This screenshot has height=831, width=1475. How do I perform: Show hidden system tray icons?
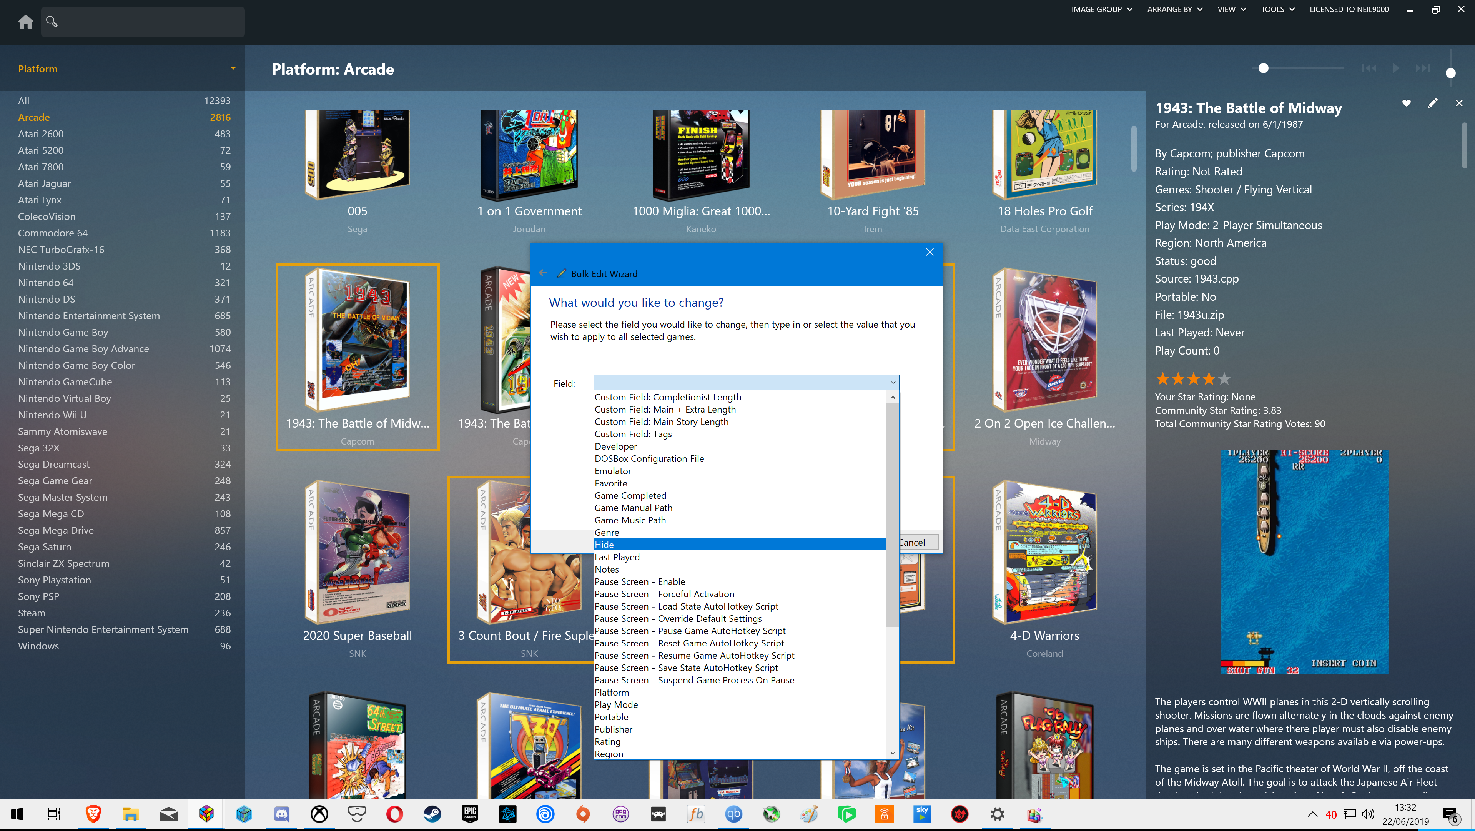(1312, 814)
